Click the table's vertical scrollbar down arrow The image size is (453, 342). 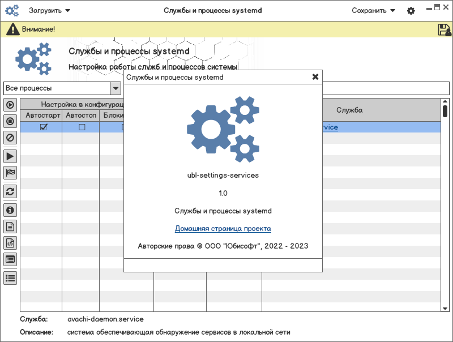click(x=445, y=309)
